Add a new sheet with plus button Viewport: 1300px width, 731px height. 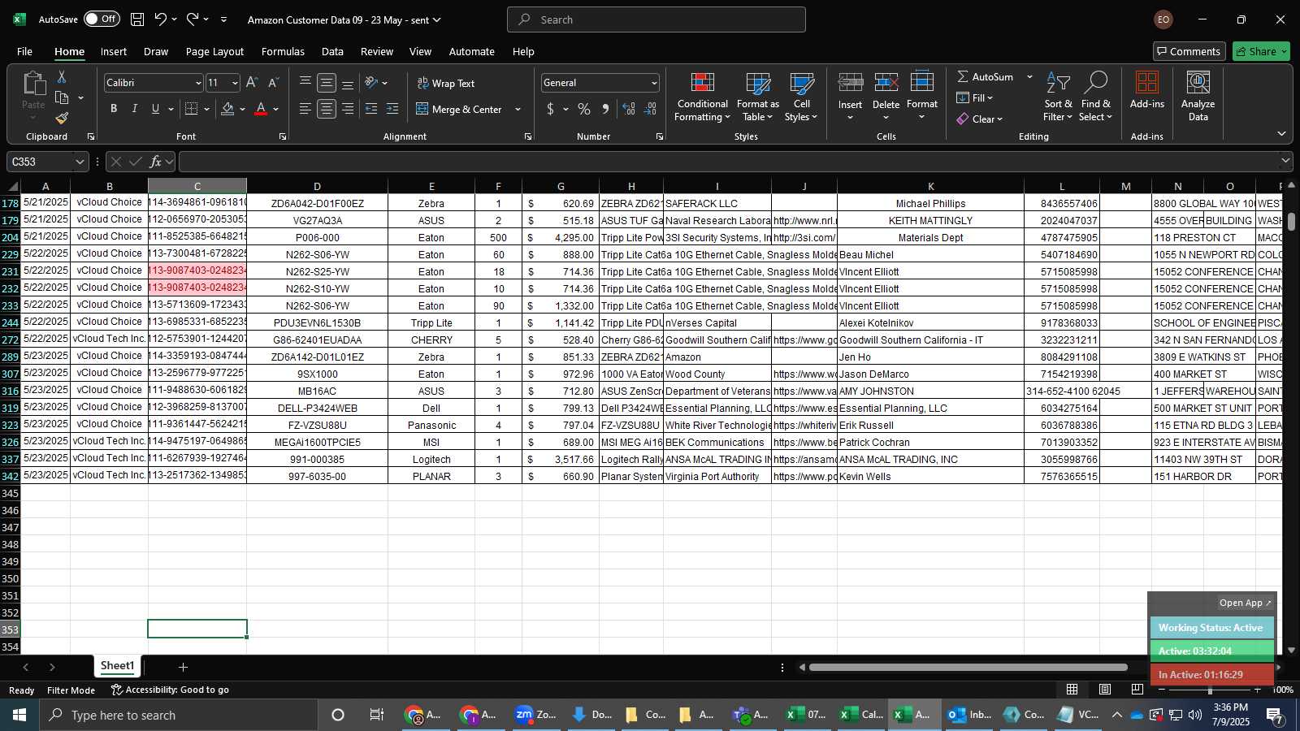coord(183,667)
